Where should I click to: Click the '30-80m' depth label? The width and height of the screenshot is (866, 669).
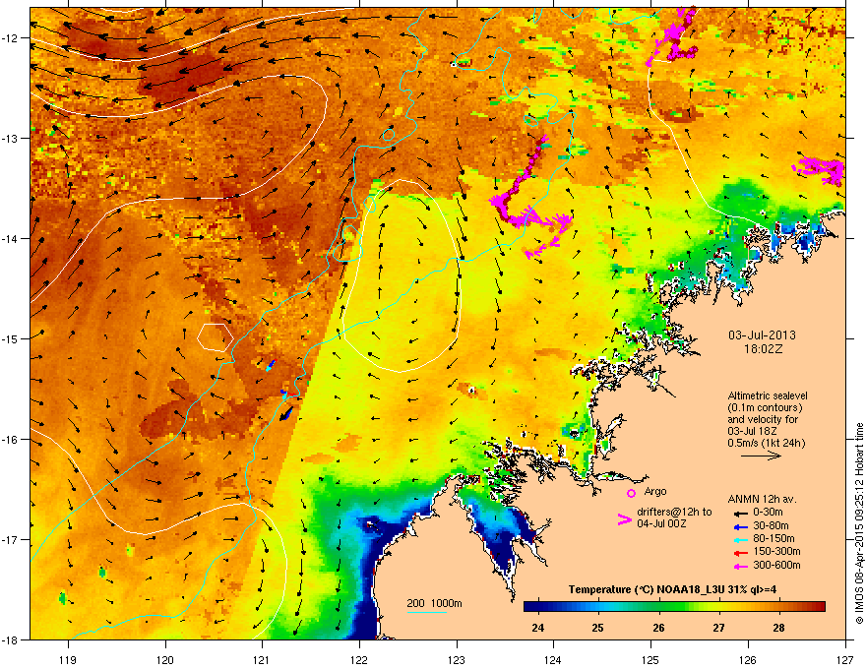(x=771, y=526)
